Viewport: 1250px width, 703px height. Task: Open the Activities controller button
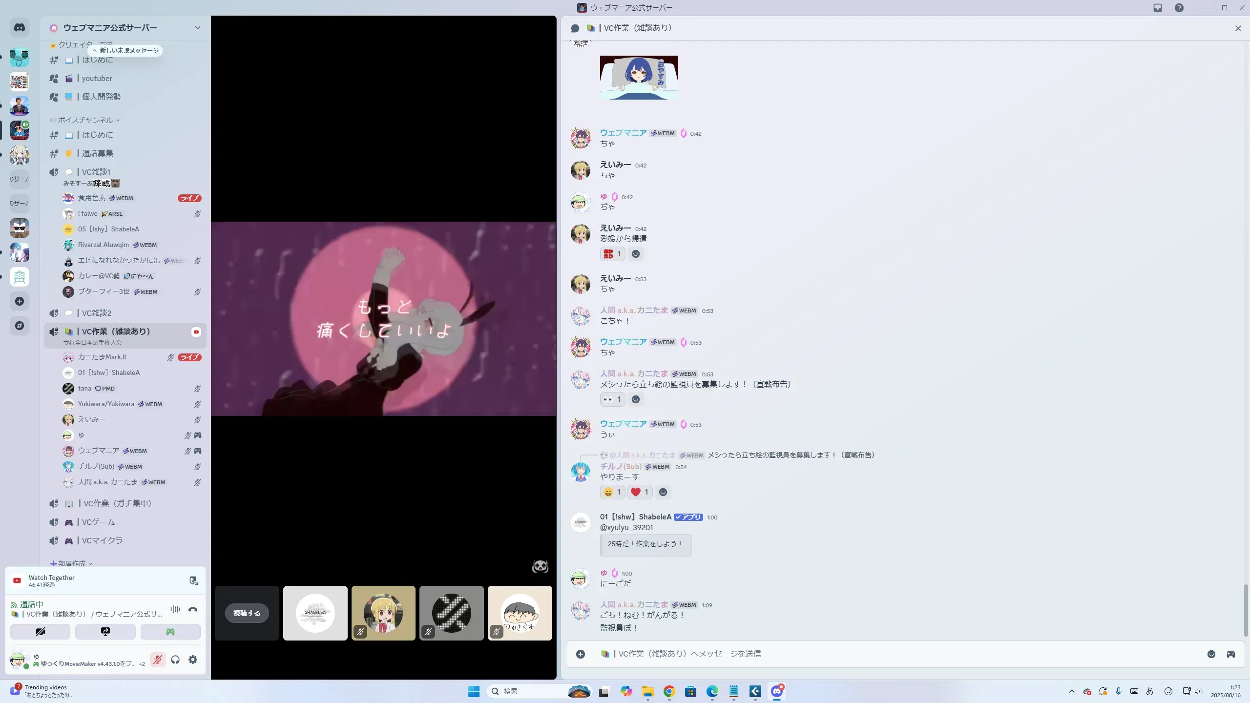[170, 632]
